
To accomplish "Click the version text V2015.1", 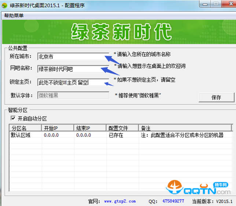I will (224, 201).
